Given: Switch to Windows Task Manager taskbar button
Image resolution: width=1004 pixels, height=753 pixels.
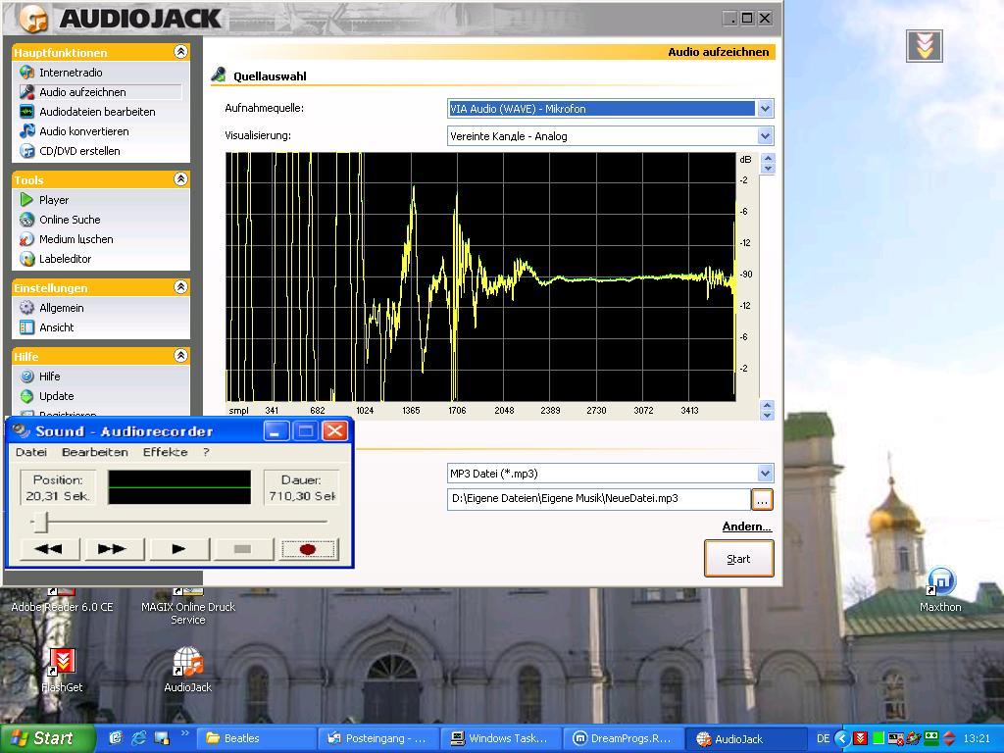Looking at the screenshot, I should tap(501, 738).
